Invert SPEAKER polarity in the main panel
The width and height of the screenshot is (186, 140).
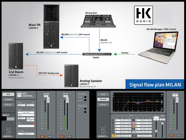pos(50,136)
